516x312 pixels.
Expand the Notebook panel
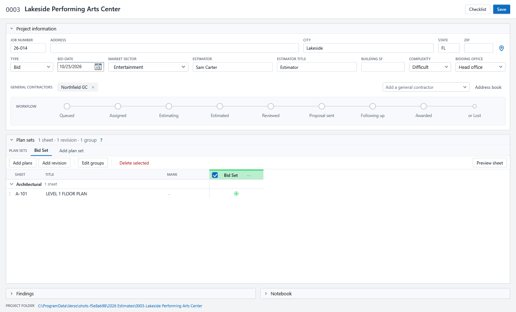[266, 294]
